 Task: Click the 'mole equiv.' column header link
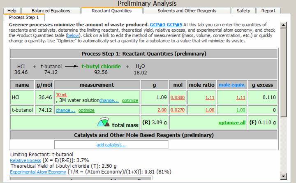click(232, 85)
